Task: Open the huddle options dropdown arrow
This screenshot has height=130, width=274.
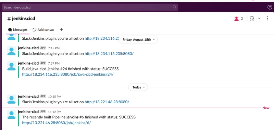Action: click(259, 18)
